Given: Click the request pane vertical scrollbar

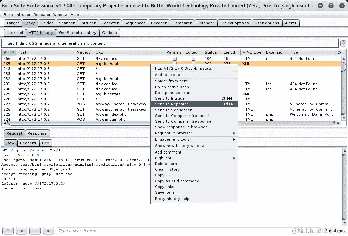Looking at the screenshot, I should tap(345, 187).
